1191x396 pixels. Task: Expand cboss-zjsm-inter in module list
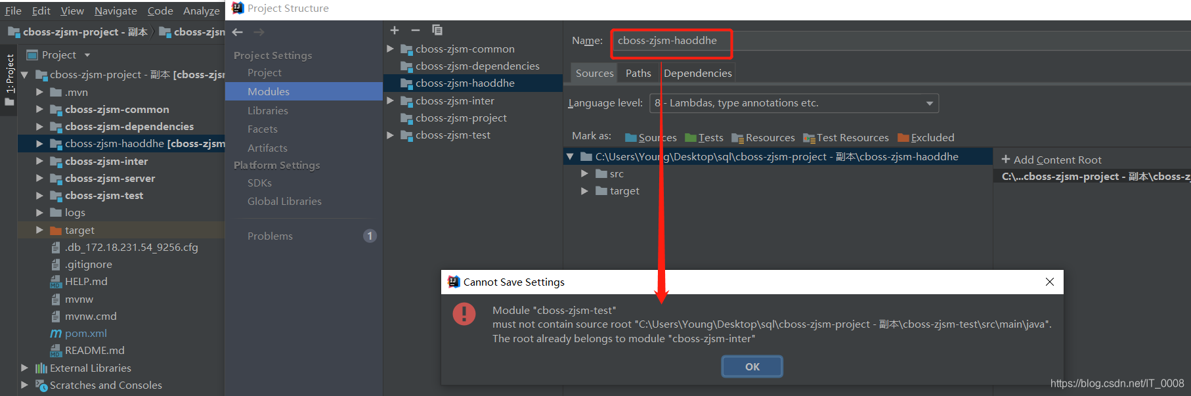pyautogui.click(x=391, y=100)
